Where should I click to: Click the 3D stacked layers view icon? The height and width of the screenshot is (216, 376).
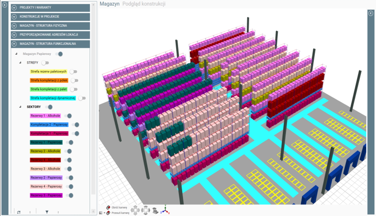tap(155, 210)
